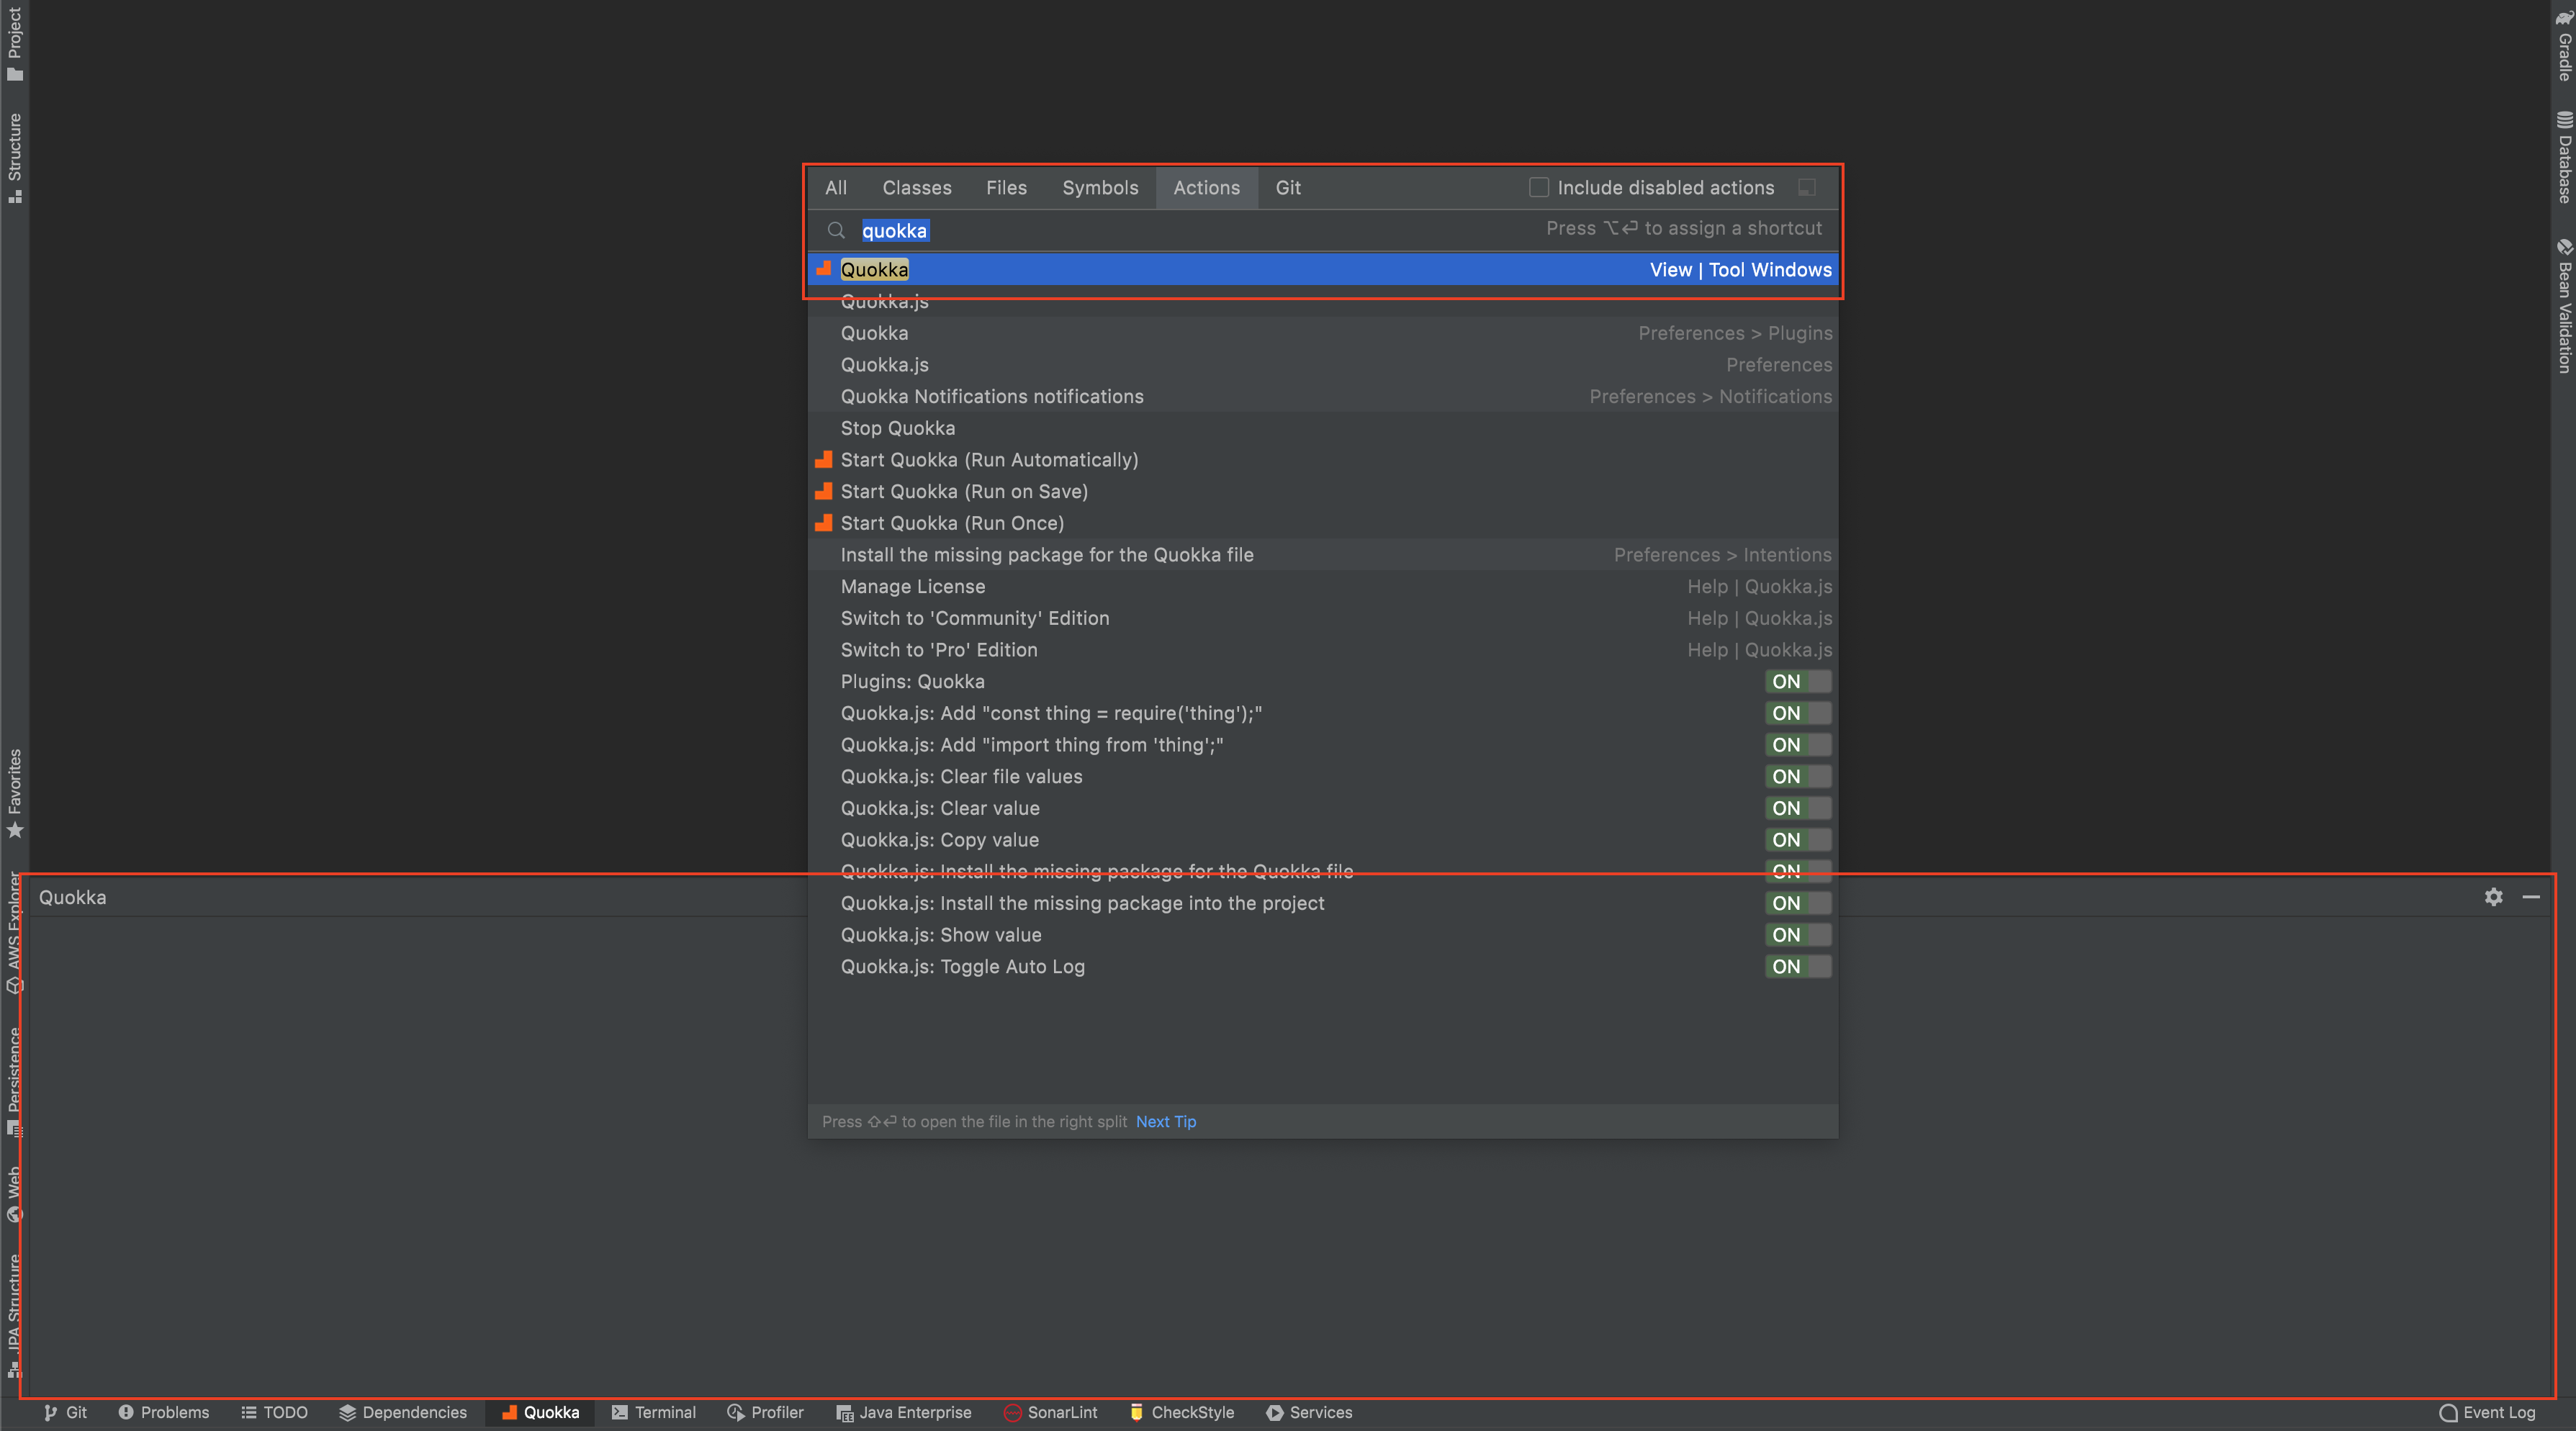Open the Event Log

(2487, 1412)
